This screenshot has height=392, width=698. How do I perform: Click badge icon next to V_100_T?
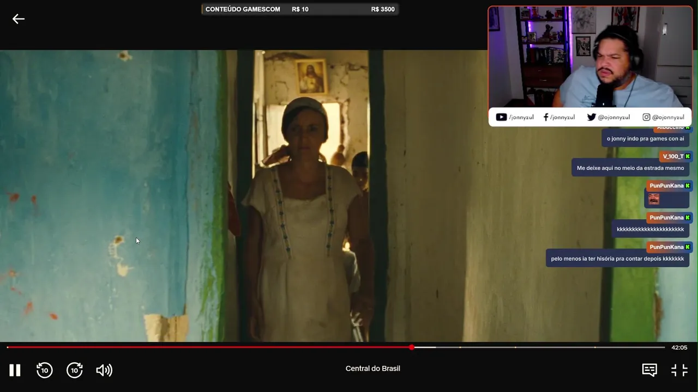pos(688,156)
